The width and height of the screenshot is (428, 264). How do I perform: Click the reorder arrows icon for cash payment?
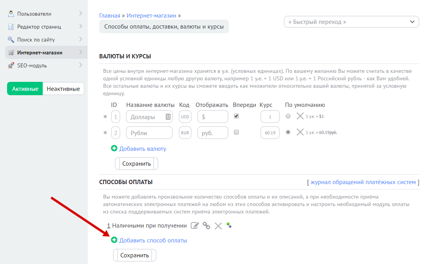click(x=229, y=225)
